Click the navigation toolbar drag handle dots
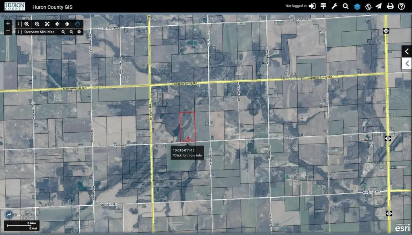The image size is (412, 235). [19, 24]
